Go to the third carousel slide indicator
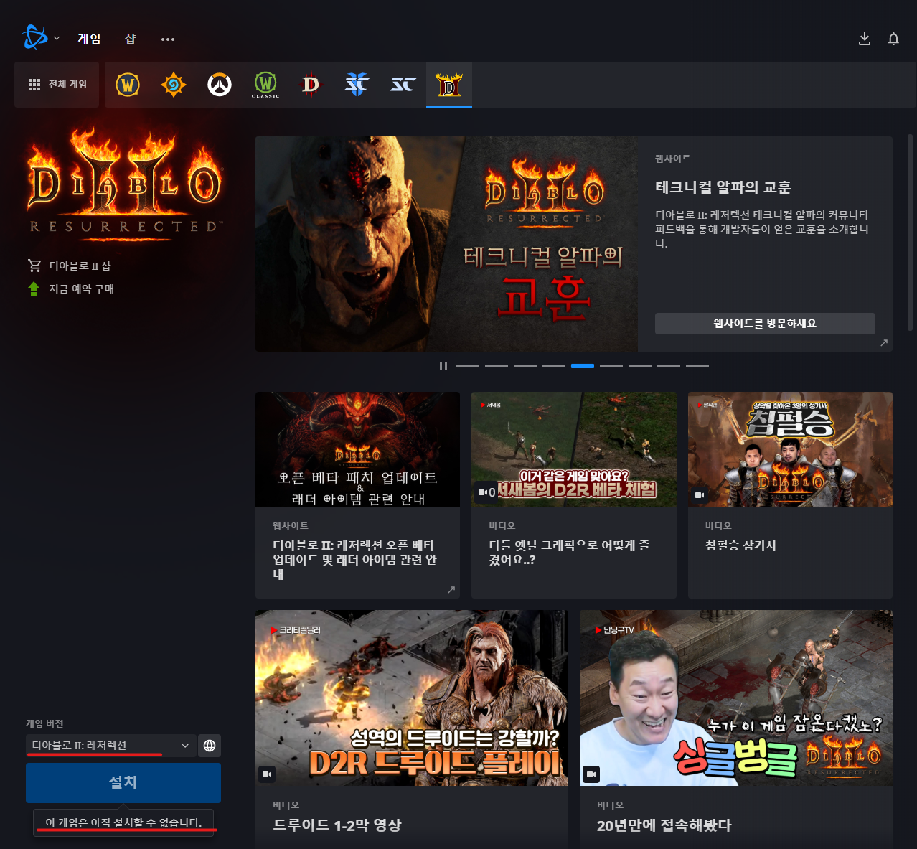 click(525, 366)
